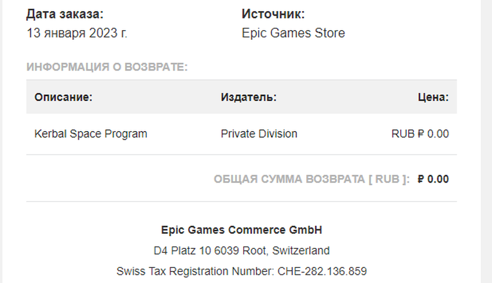Click the Epic Games Store source text

tap(293, 33)
